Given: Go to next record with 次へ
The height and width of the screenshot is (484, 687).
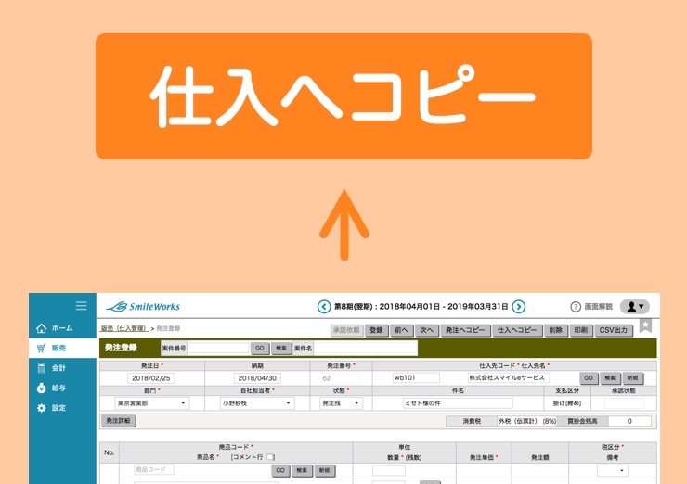Looking at the screenshot, I should click(x=427, y=330).
